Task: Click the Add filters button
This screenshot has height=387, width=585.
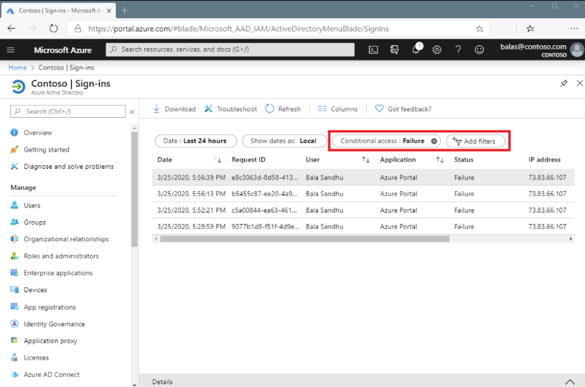Action: [x=476, y=141]
